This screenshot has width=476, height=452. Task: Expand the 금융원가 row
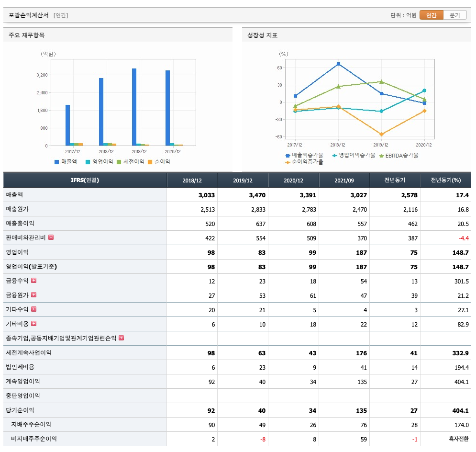[x=33, y=294]
